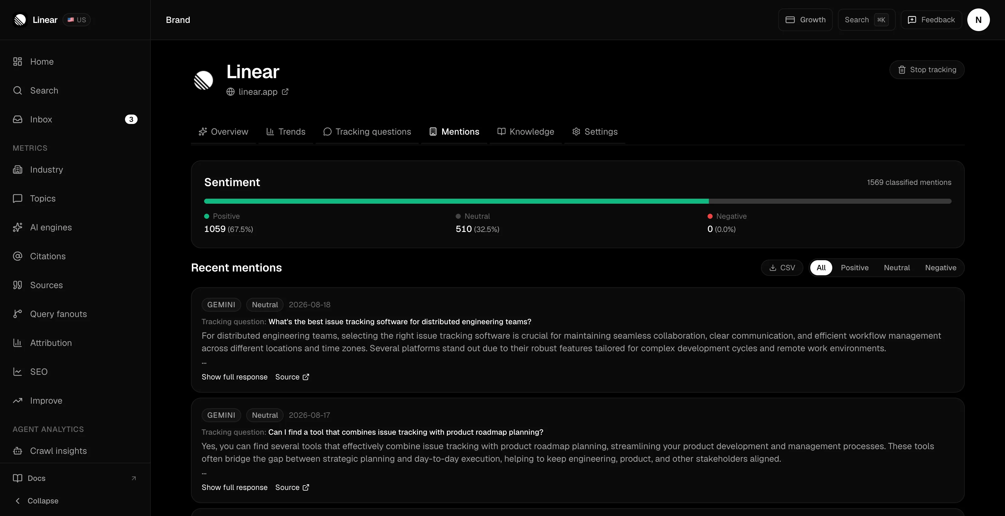Screen dimensions: 1005x516
Task: Switch to the Overview tab
Action: [224, 132]
